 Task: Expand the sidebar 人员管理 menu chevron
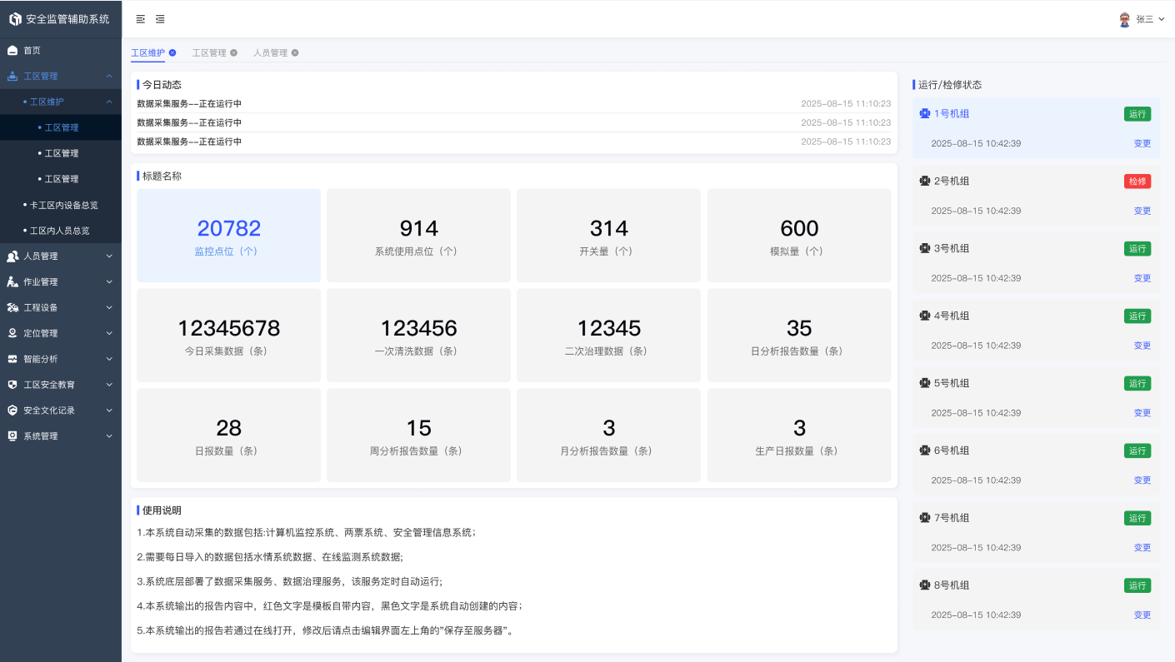(109, 256)
